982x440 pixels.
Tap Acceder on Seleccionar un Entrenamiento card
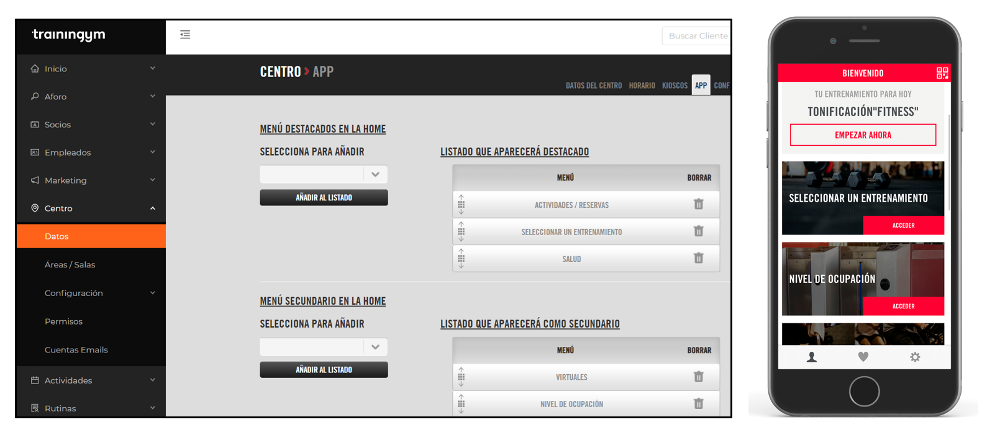(x=903, y=225)
